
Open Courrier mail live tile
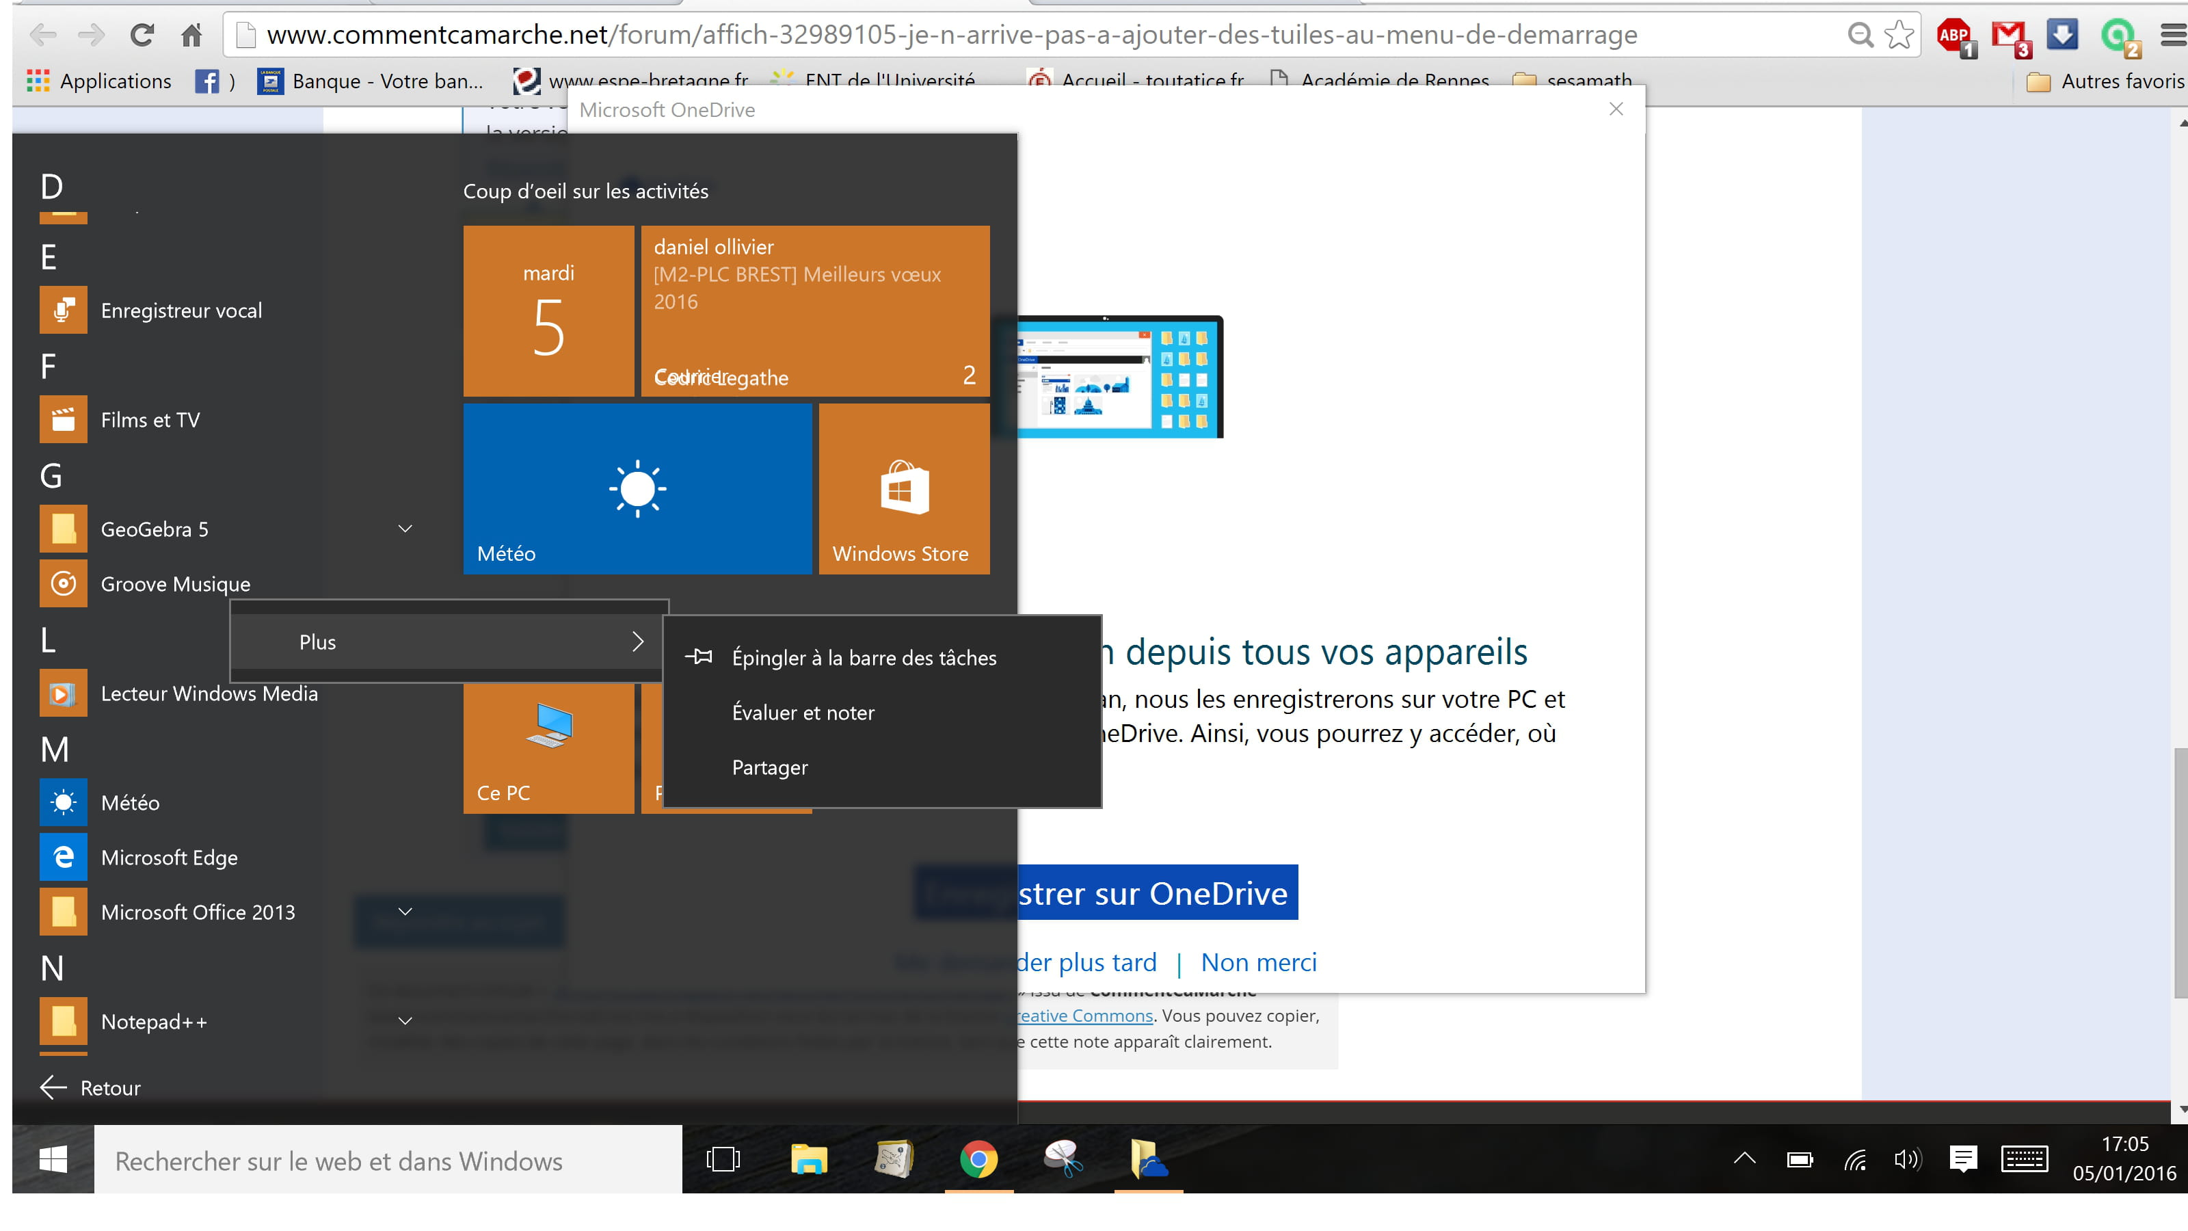pos(816,310)
